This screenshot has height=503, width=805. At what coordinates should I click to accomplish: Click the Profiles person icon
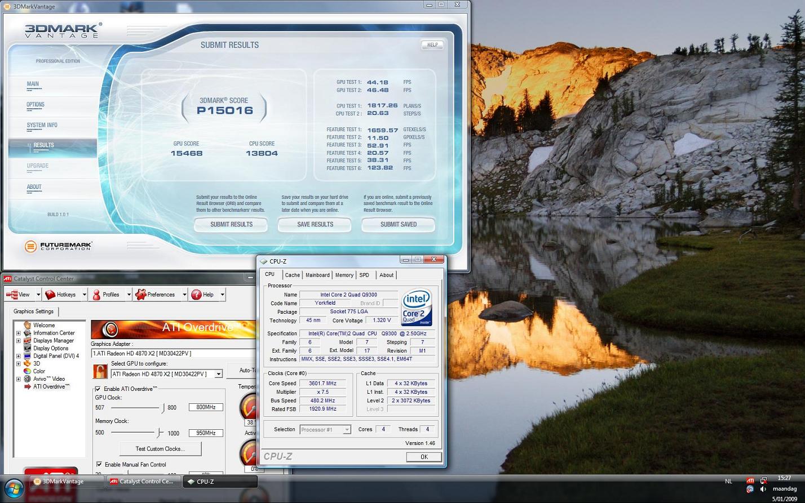pyautogui.click(x=96, y=295)
